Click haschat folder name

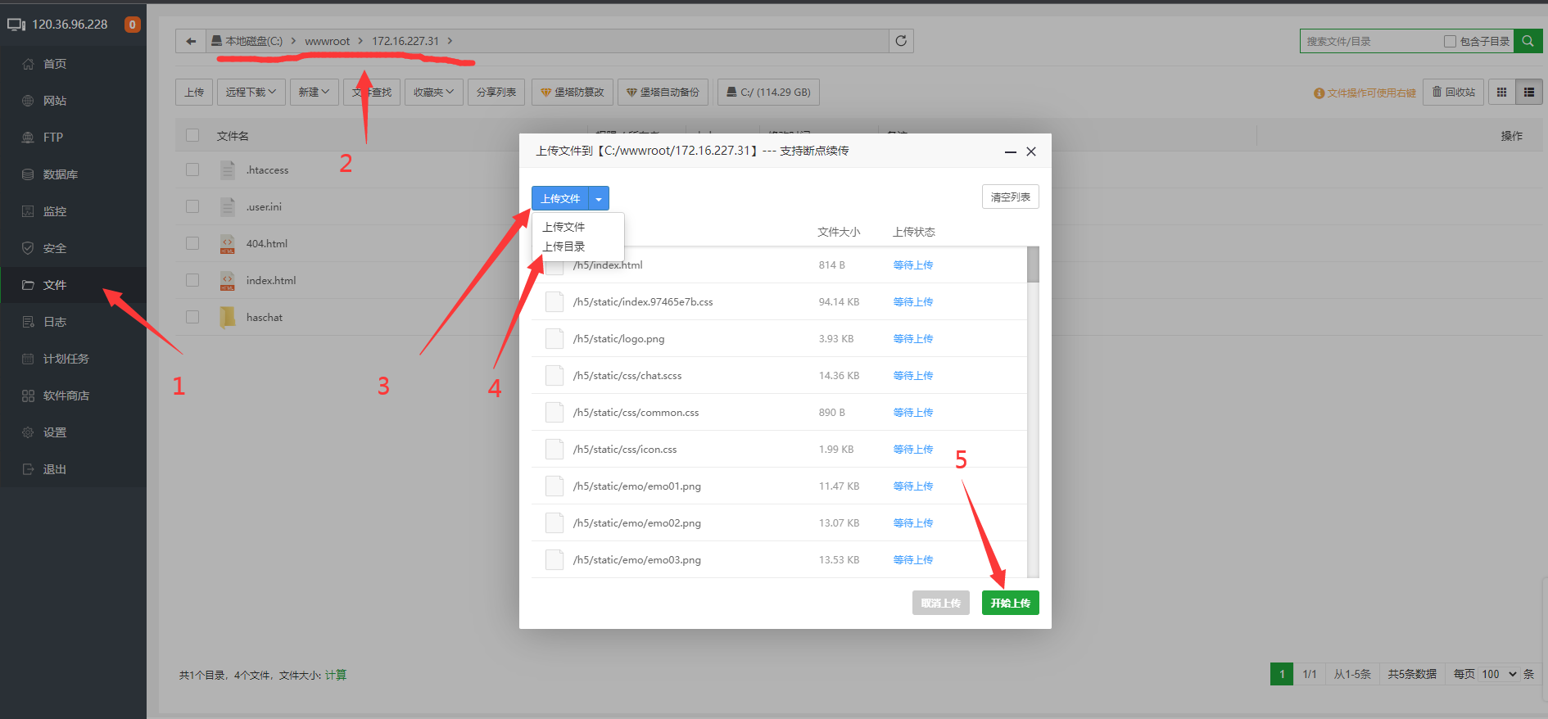(265, 318)
